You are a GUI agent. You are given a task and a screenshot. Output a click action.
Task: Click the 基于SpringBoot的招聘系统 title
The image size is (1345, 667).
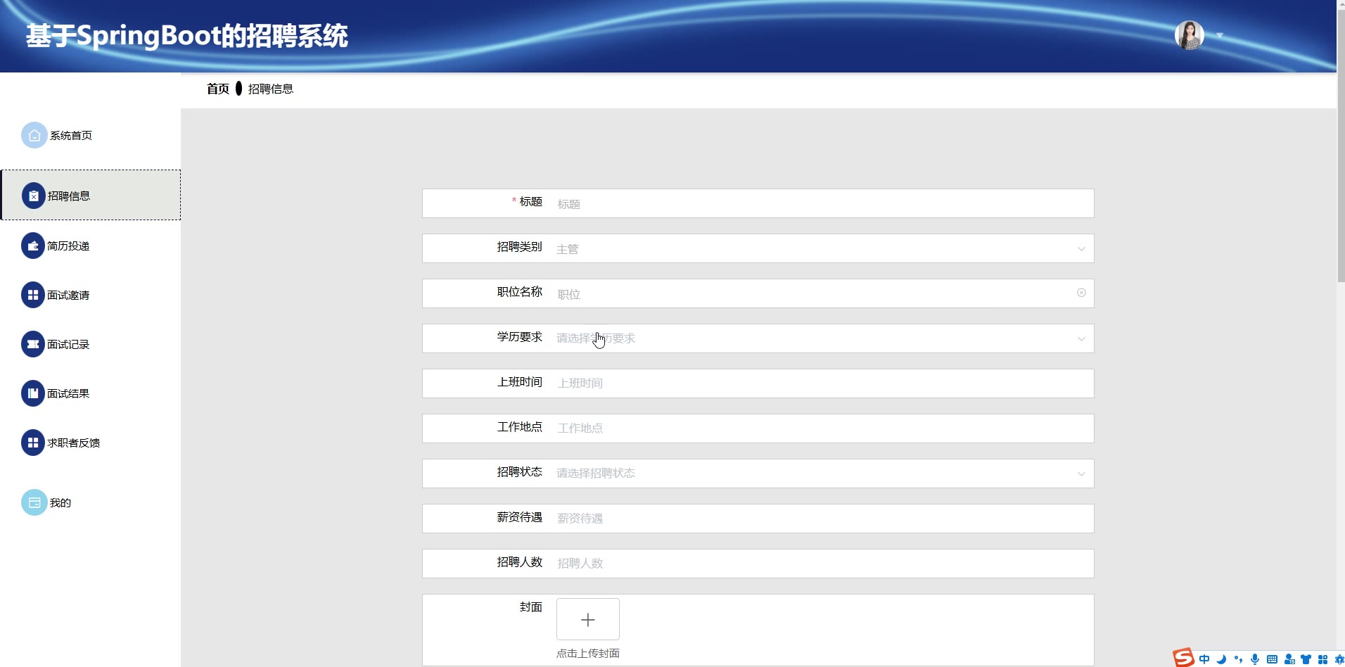pyautogui.click(x=187, y=36)
